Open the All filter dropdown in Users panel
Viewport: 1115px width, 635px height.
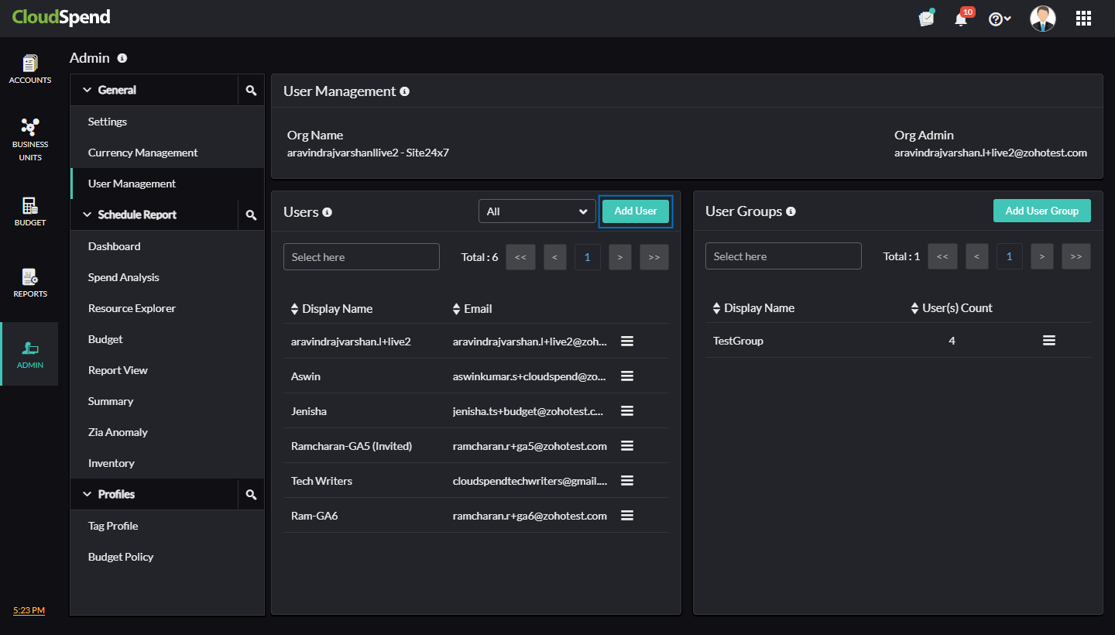537,211
